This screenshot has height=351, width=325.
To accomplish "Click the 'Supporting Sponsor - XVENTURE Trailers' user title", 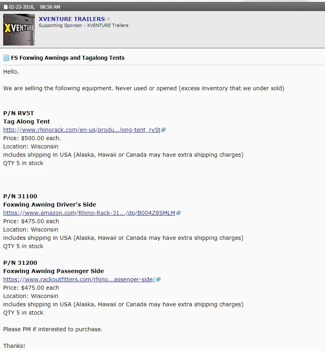I will coord(84,25).
